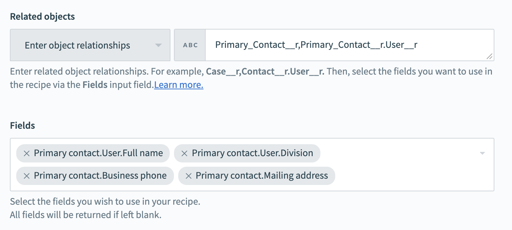The height and width of the screenshot is (230, 512).
Task: Remove the Primary contact.Business phone chip
Action: click(26, 176)
